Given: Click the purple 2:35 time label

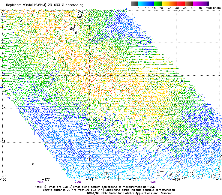Looking at the screenshot, I should (78, 182).
